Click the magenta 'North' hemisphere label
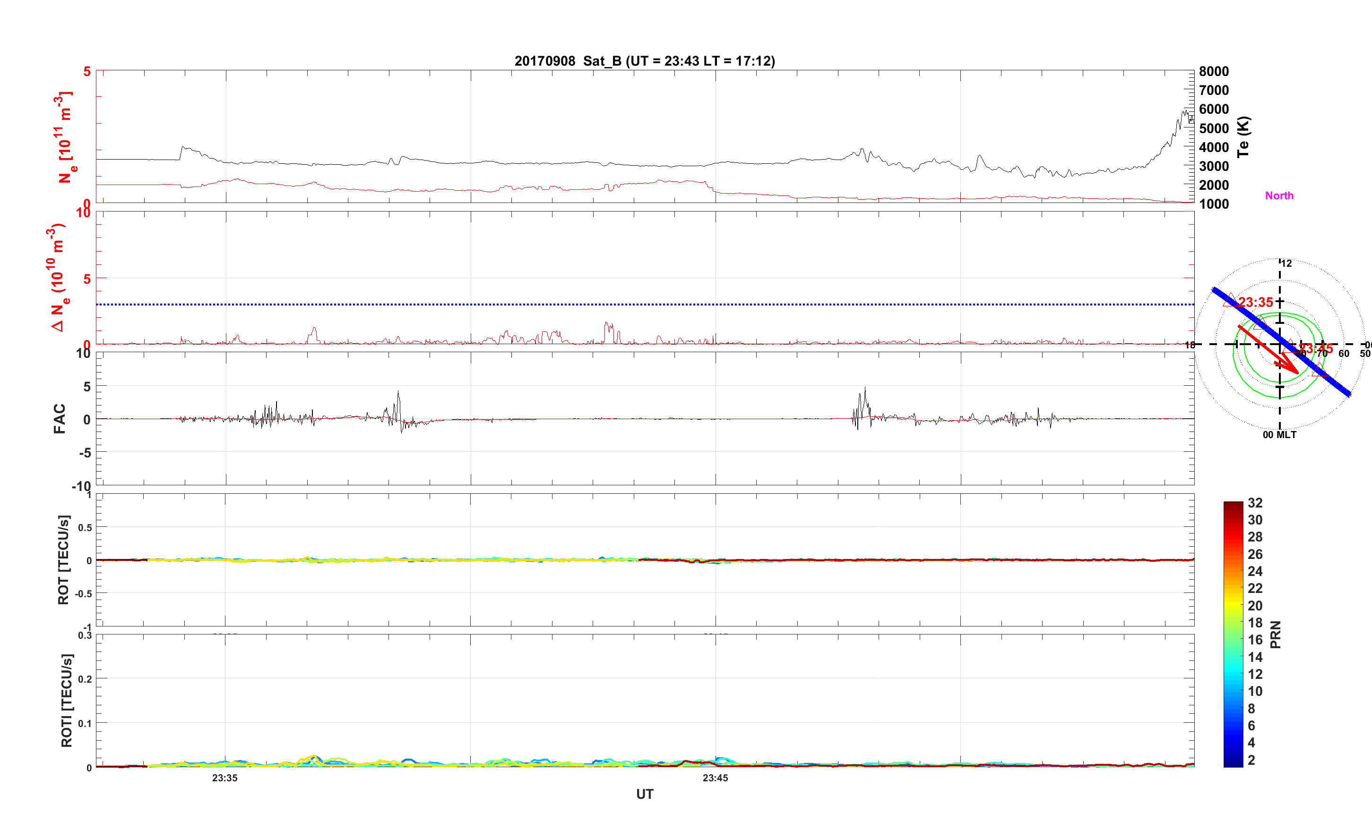Screen dimensions: 1372x829 1279,196
